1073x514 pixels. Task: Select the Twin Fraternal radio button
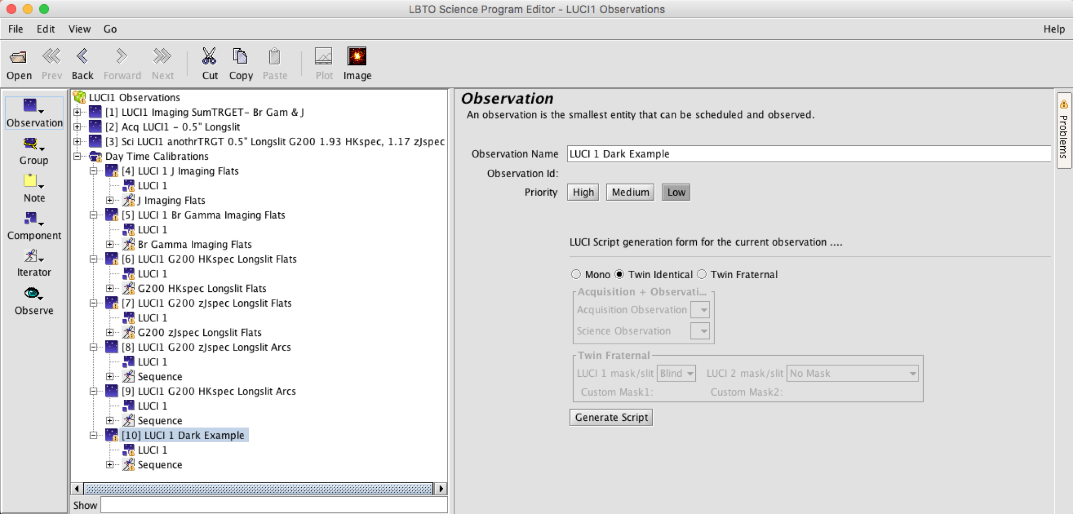702,275
